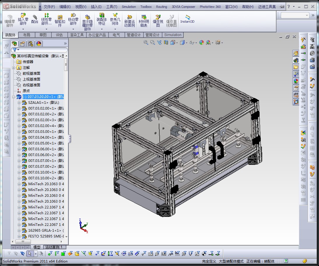
Task: Open Bill of Materials (材料明细表)
Action: [x=144, y=21]
